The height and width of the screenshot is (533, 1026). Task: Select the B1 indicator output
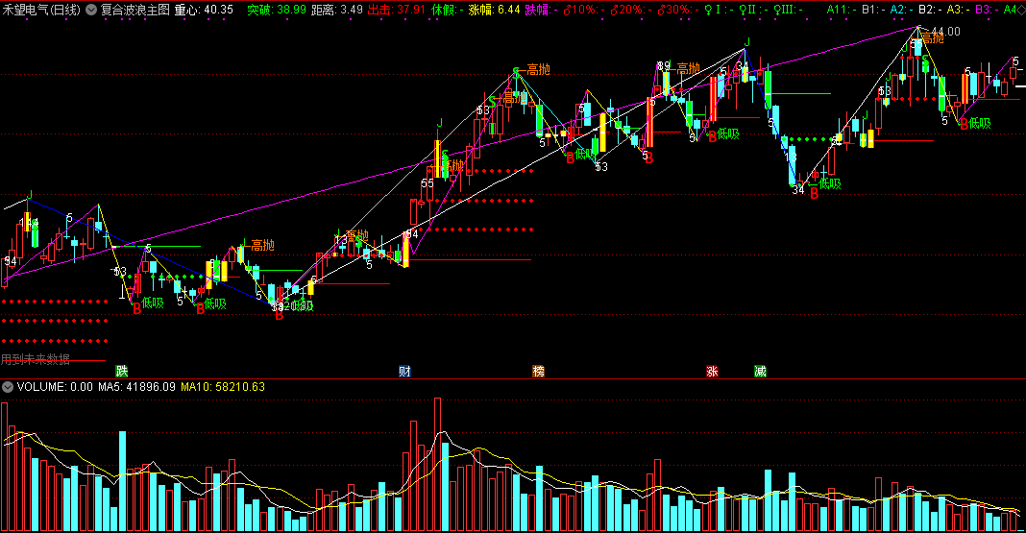pyautogui.click(x=873, y=10)
